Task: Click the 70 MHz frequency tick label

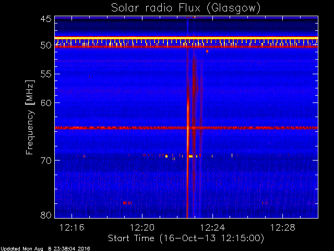Action: click(x=46, y=161)
